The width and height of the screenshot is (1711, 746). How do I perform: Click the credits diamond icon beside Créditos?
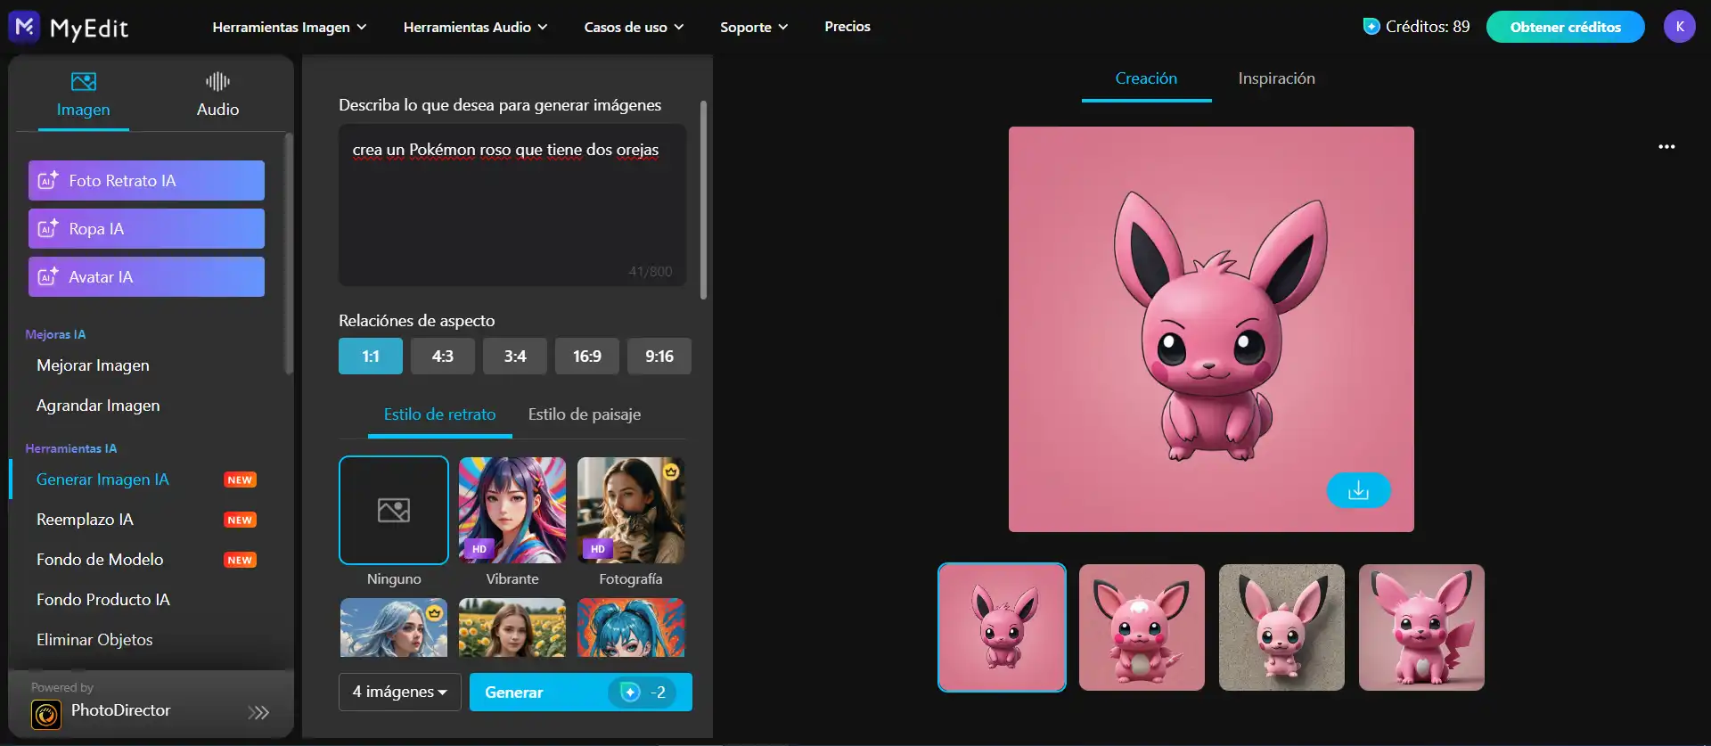[1371, 27]
